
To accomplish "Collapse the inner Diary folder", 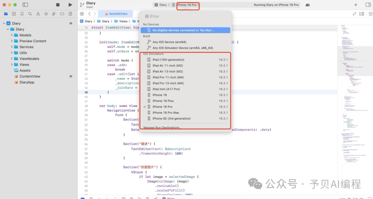I will click(x=8, y=29).
